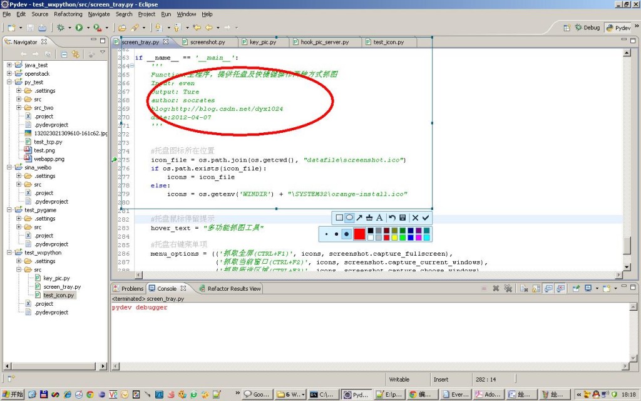Click the Windows Start button
641x401 pixels.
(x=13, y=395)
